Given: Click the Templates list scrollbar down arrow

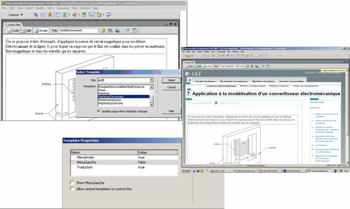Looking at the screenshot, I should point(152,104).
